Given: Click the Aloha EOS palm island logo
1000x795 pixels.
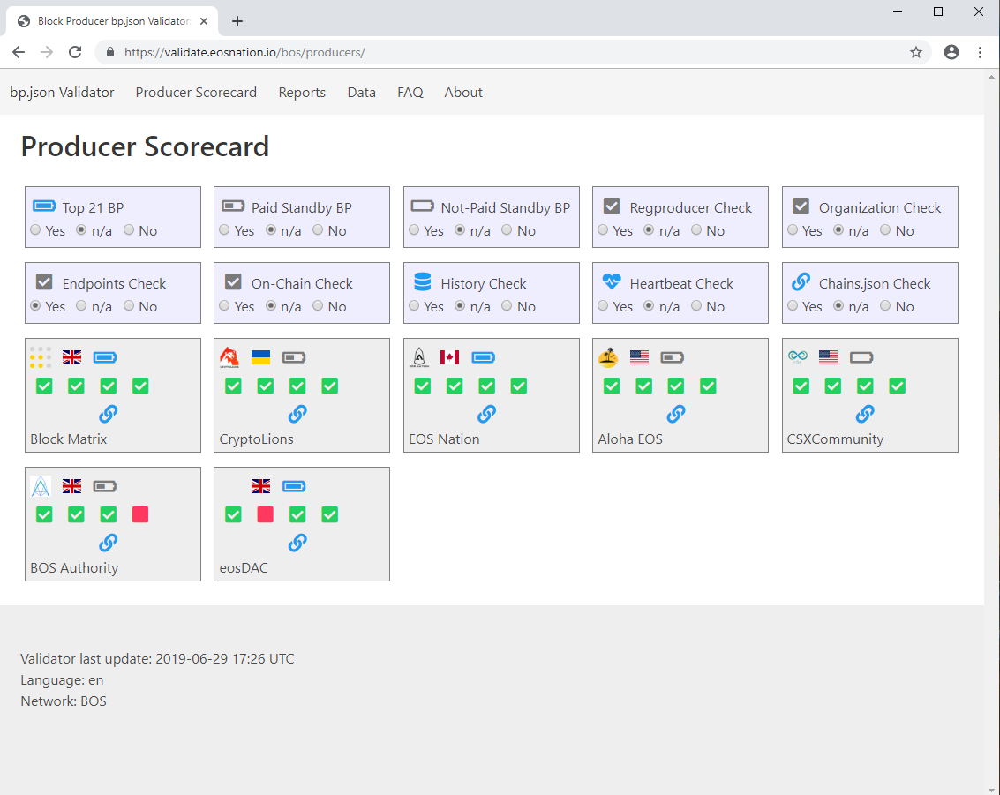Looking at the screenshot, I should [x=608, y=357].
